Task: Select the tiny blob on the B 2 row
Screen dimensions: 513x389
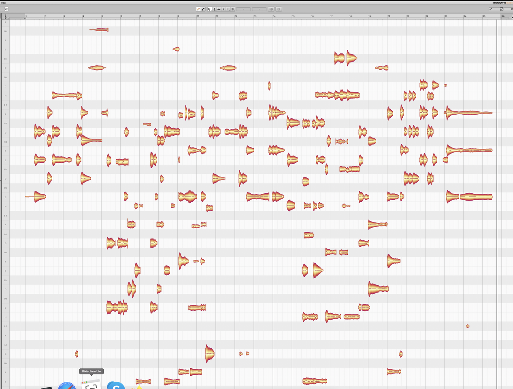Action: click(x=468, y=326)
